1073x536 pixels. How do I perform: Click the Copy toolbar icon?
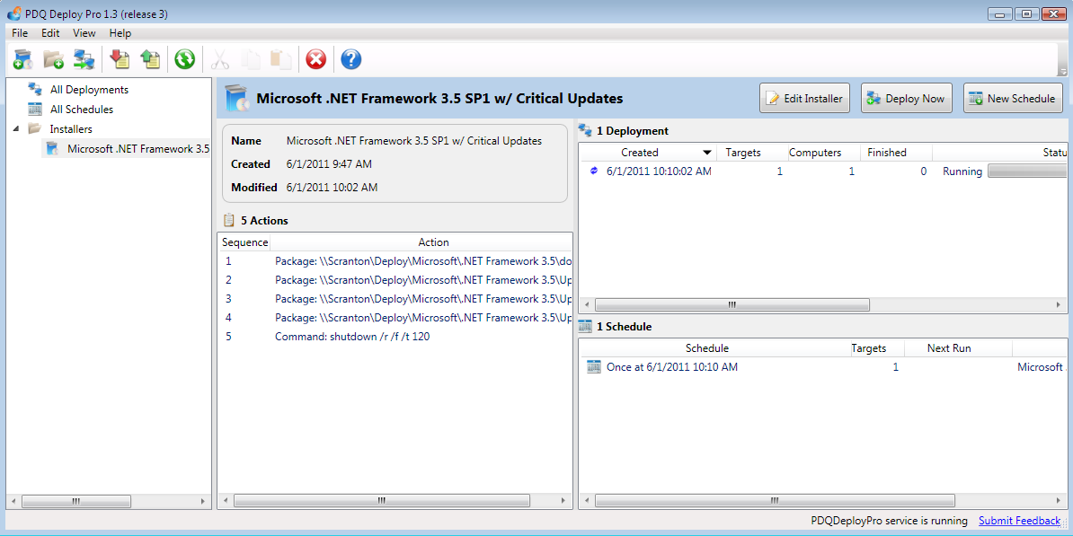coord(251,59)
